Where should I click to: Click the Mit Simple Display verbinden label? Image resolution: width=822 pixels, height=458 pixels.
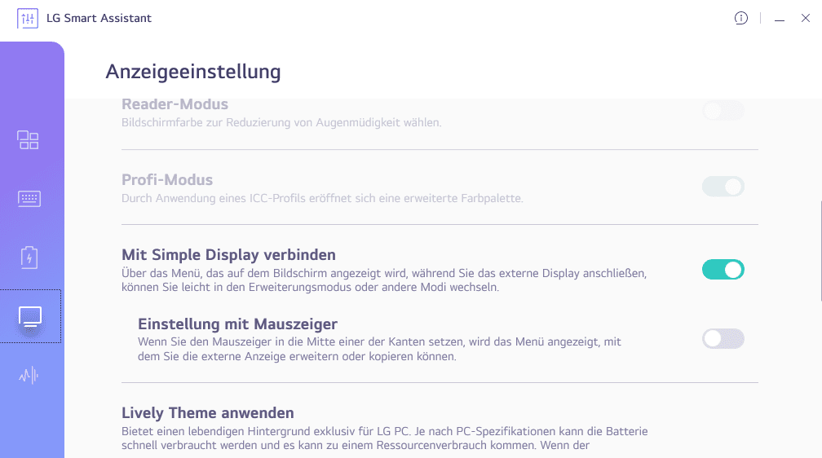click(228, 255)
